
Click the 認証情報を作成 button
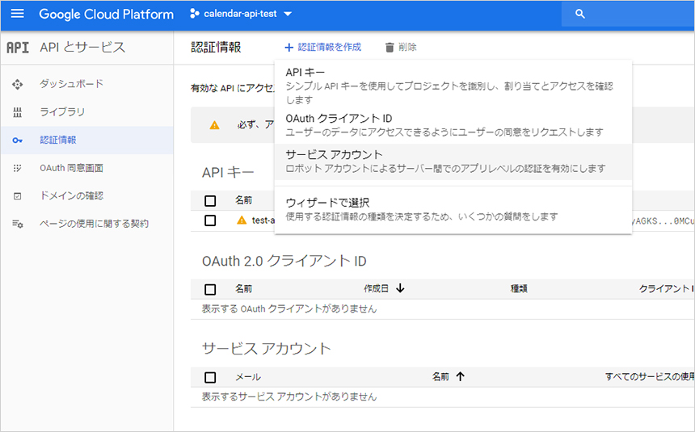(323, 47)
